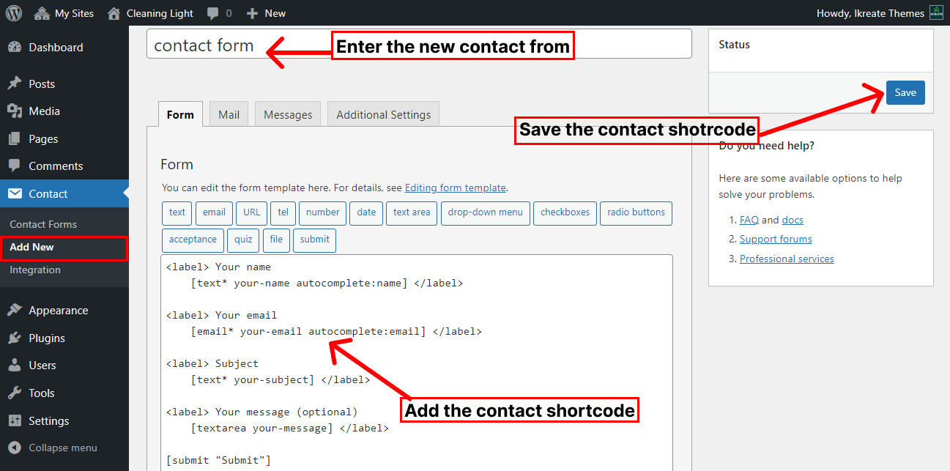Open the Appearance brush icon
The image size is (950, 471).
(x=15, y=311)
